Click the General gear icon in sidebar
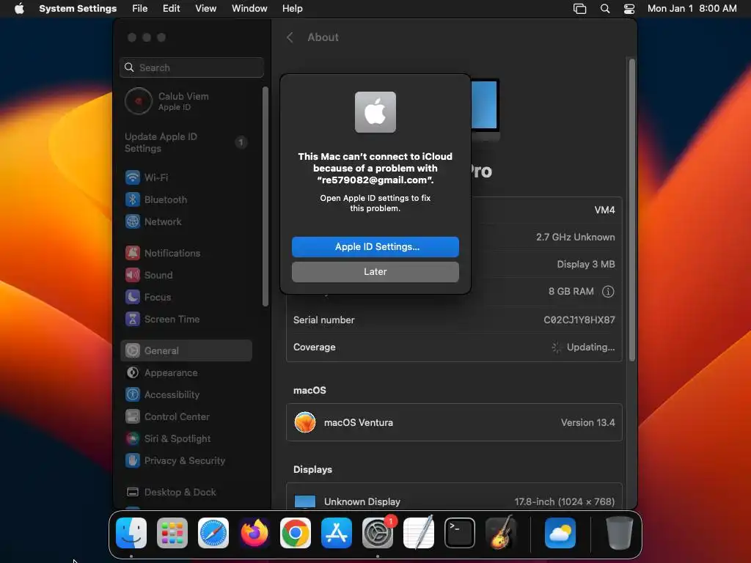This screenshot has height=563, width=751. click(x=133, y=350)
